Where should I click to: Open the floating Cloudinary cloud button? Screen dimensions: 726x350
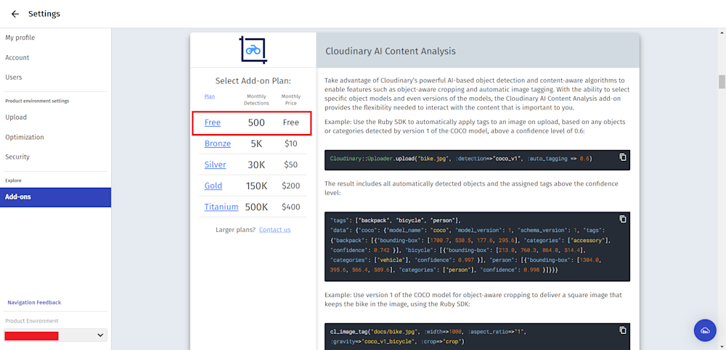[x=705, y=330]
